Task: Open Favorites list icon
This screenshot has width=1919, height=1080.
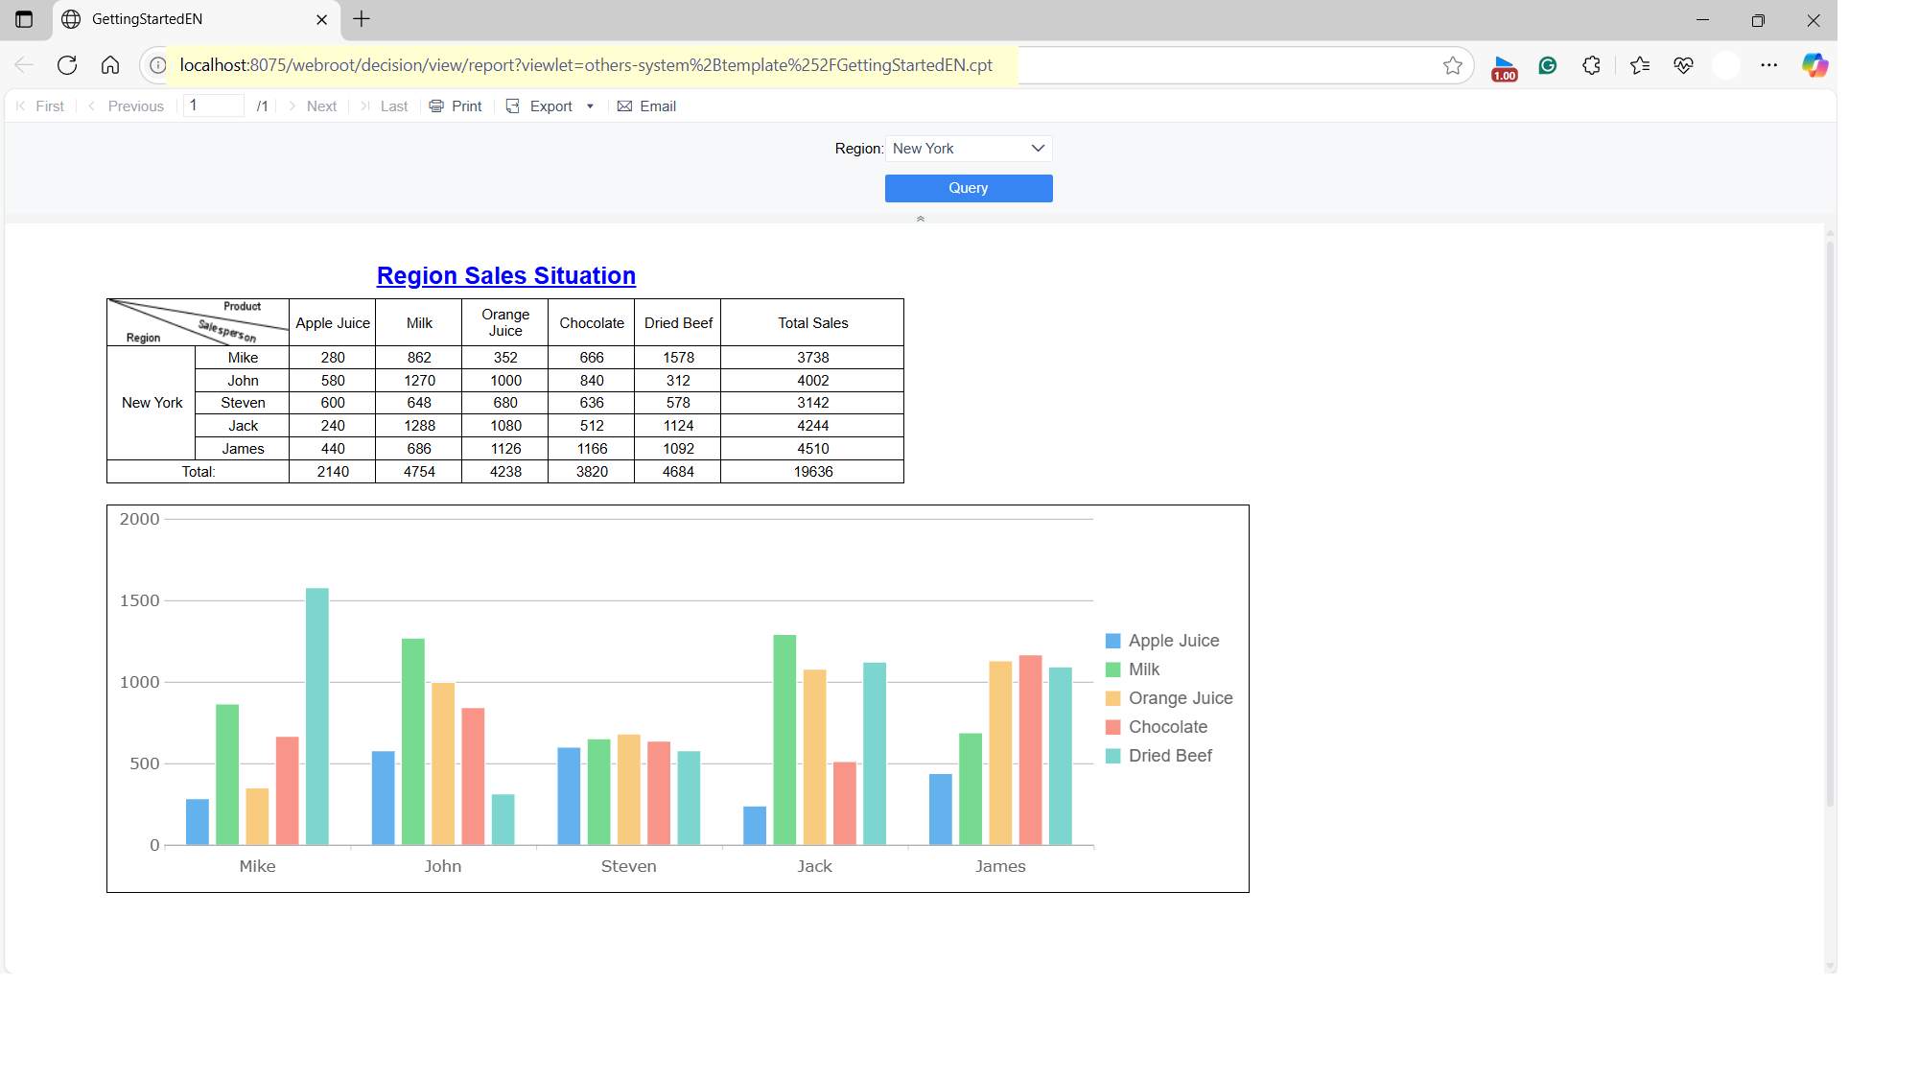Action: click(1639, 65)
